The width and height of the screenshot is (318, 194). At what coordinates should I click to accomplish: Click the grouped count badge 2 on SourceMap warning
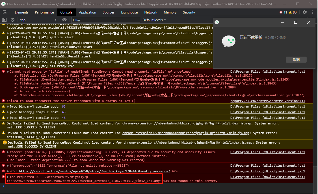pyautogui.click(x=5, y=142)
